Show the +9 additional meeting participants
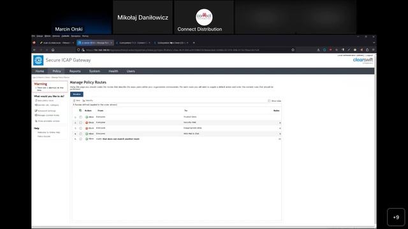This screenshot has width=408, height=229. [x=396, y=217]
